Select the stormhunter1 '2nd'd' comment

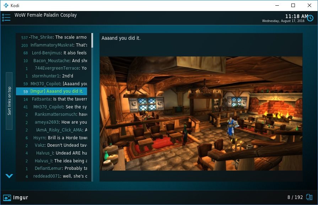(x=53, y=76)
